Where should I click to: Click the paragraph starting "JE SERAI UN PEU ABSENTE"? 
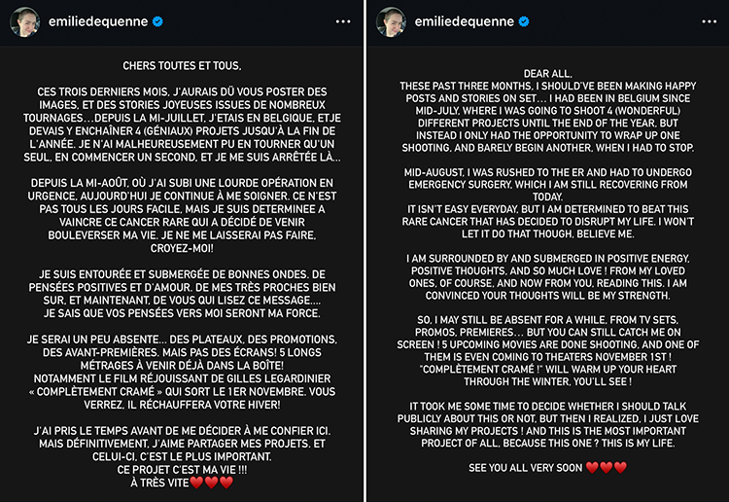[x=182, y=370]
